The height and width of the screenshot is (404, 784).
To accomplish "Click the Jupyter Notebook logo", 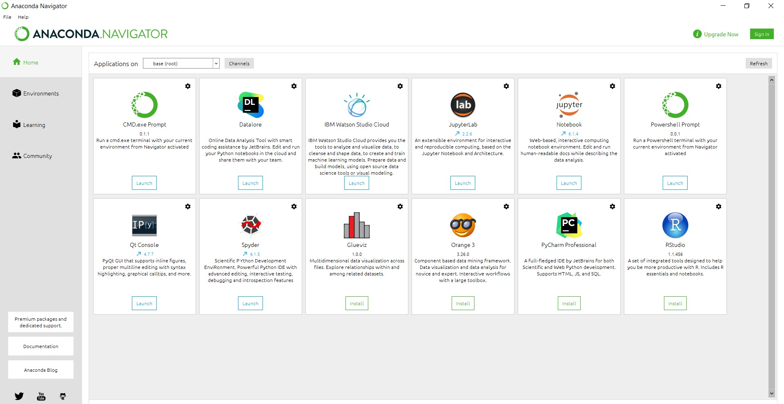I will click(x=569, y=105).
